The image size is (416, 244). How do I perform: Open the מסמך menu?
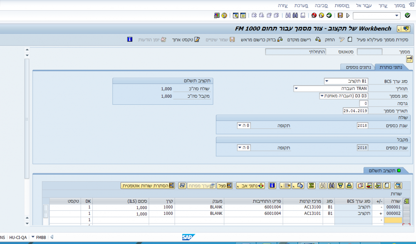click(399, 5)
